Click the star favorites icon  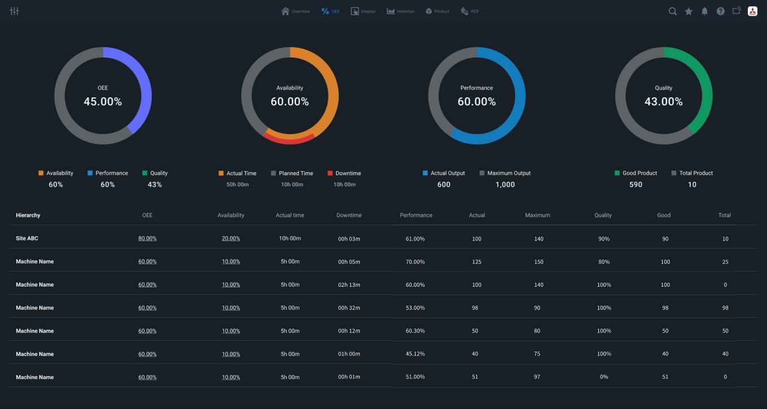[689, 11]
